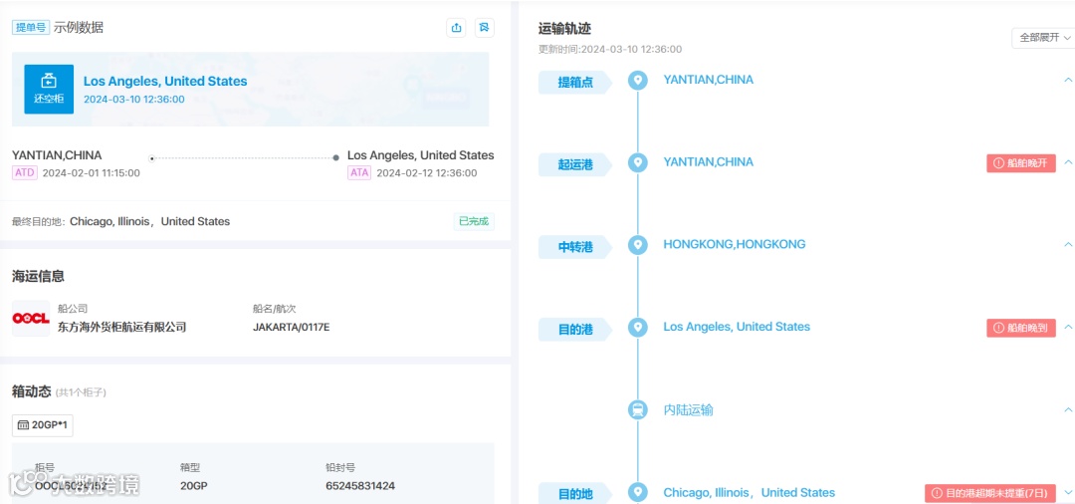
Task: Click the 中转港 location pin icon
Action: pyautogui.click(x=638, y=245)
